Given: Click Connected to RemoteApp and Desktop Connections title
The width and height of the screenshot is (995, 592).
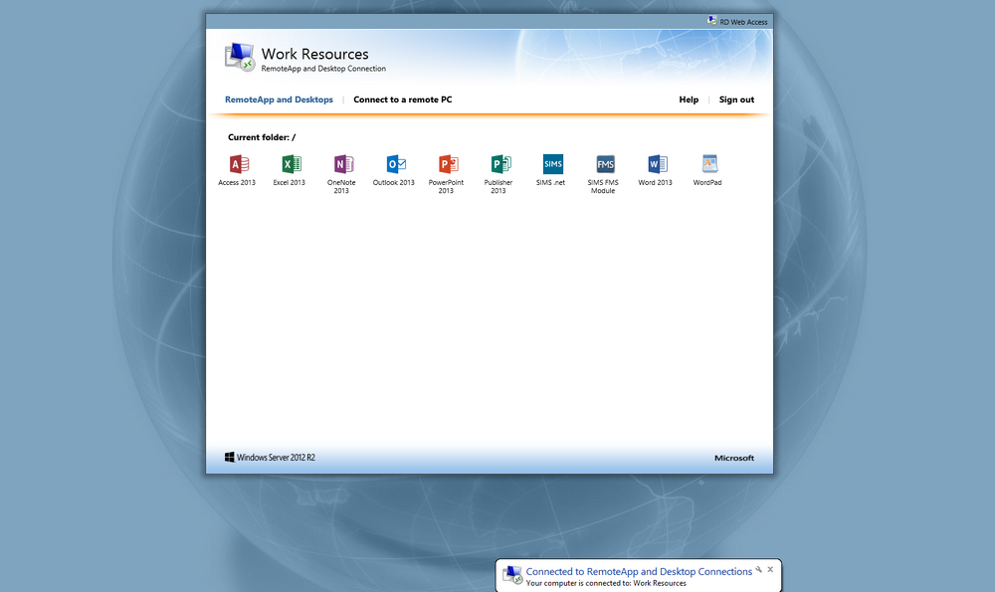Looking at the screenshot, I should tap(639, 572).
